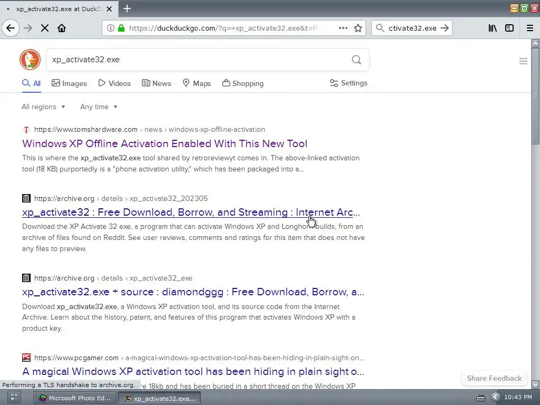The image size is (540, 405).
Task: Open the home page via house icon
Action: 62,28
